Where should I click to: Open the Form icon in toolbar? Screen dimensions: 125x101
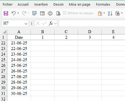[42, 13]
